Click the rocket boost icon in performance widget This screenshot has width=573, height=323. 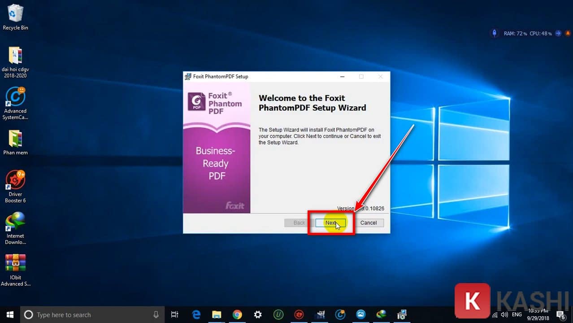(494, 33)
